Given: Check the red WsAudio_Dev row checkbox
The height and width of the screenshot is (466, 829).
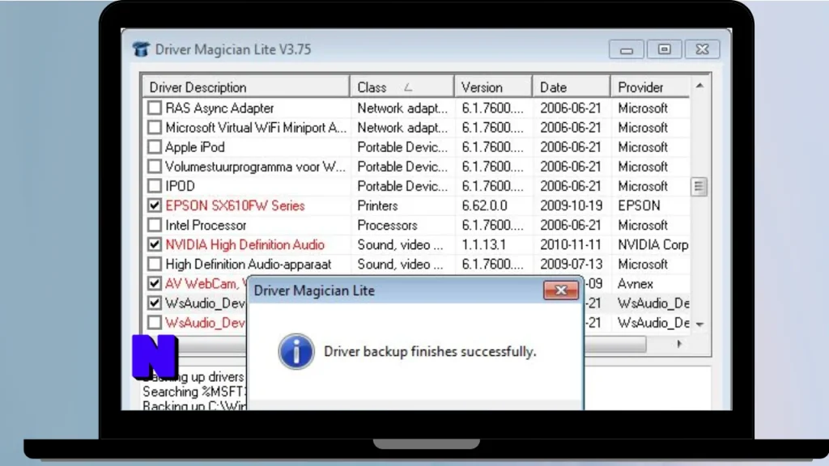Looking at the screenshot, I should click(155, 323).
